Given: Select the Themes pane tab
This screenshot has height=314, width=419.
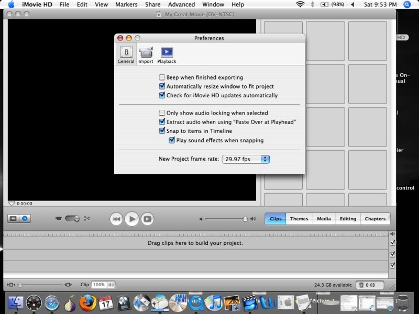Looking at the screenshot, I should coord(299,219).
